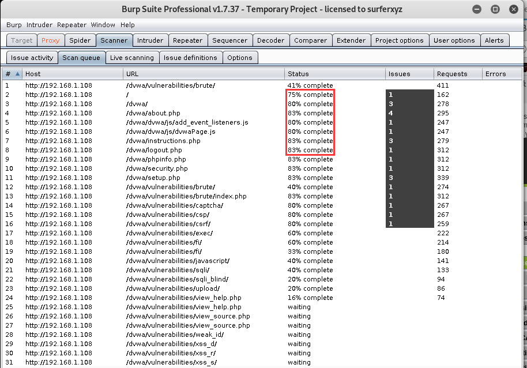
Task: Open the Decoder tab
Action: click(270, 40)
